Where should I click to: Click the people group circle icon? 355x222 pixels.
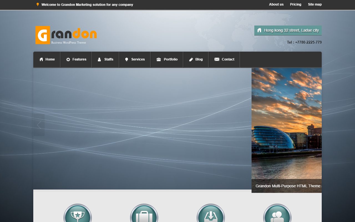(x=277, y=213)
